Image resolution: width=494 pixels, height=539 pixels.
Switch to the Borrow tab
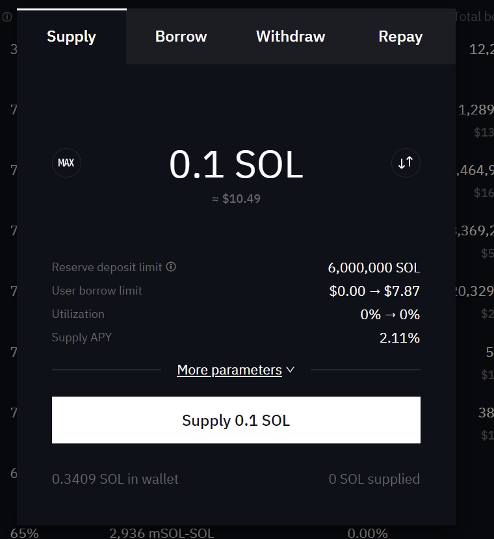tap(181, 37)
